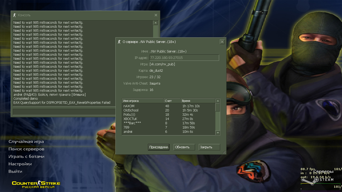Select Играть с ботами menu item

26,157
